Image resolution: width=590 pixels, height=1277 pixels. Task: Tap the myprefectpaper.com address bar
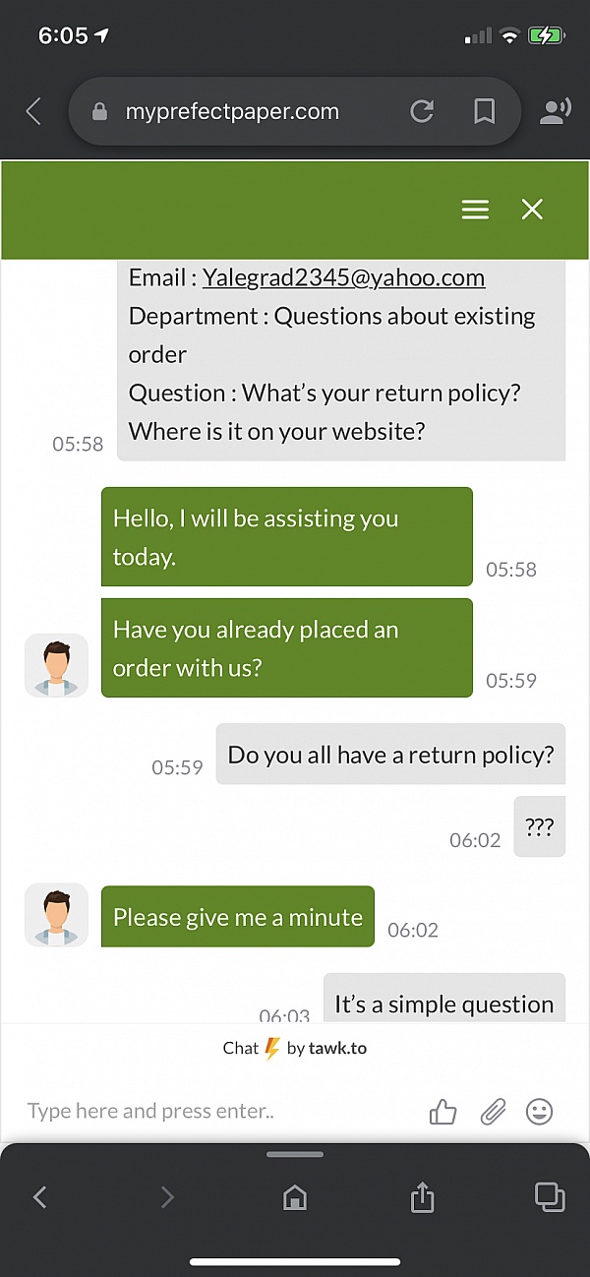(x=232, y=111)
